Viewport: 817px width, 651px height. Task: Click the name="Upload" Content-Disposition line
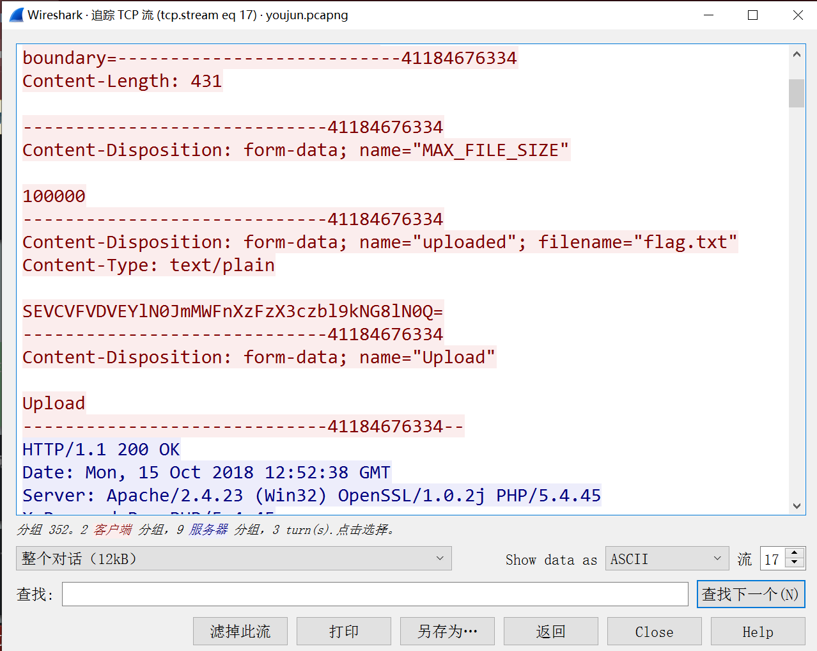pyautogui.click(x=259, y=357)
